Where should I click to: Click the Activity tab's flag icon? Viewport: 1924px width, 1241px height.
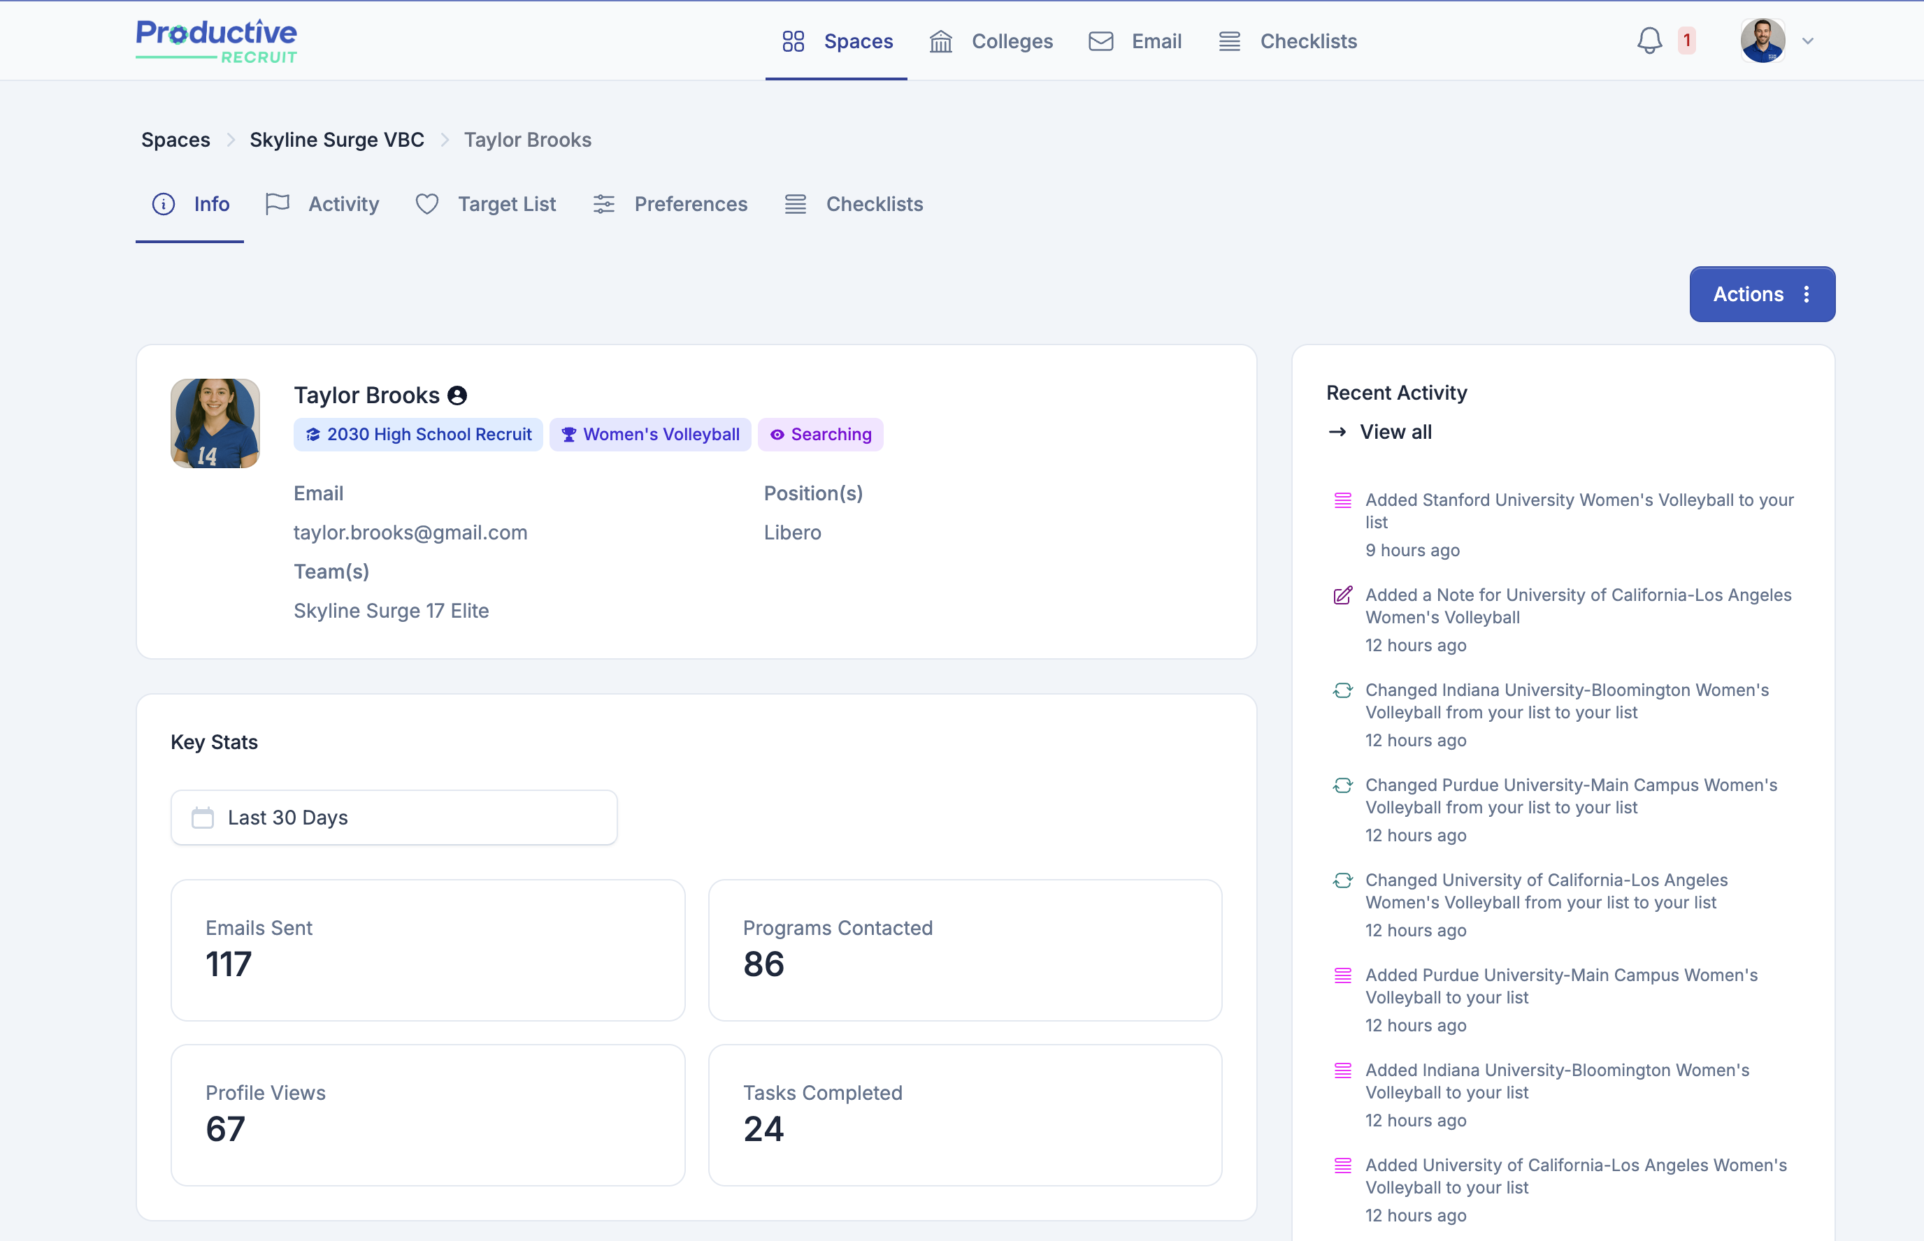pos(278,204)
